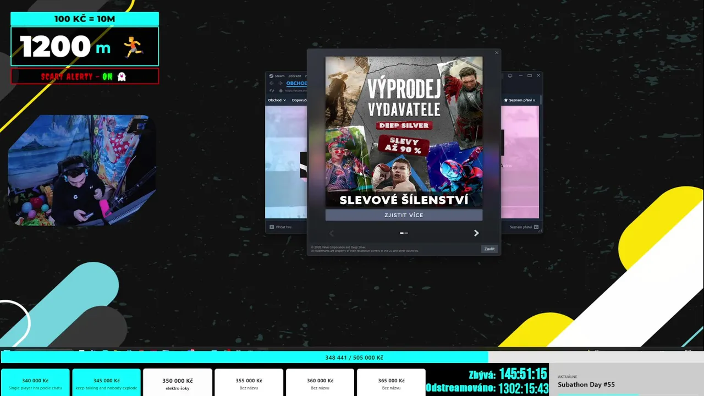Viewport: 704px width, 396px height.
Task: Reload the Steam store page
Action: [x=272, y=91]
